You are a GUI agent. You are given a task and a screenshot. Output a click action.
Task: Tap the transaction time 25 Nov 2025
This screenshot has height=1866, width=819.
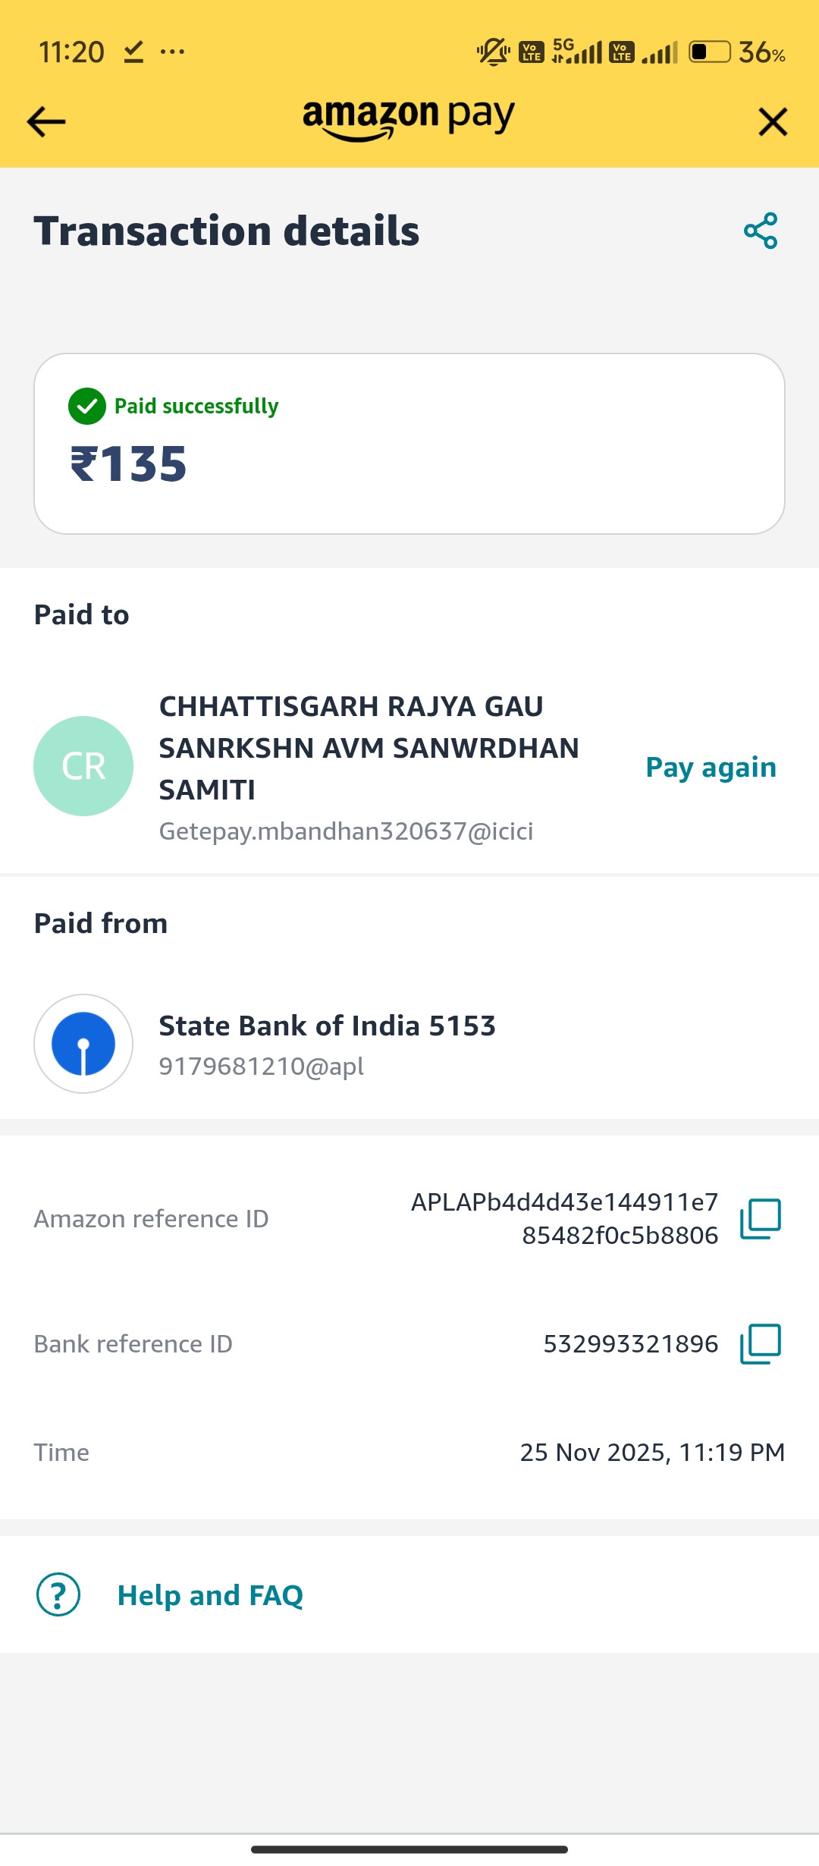[652, 1452]
